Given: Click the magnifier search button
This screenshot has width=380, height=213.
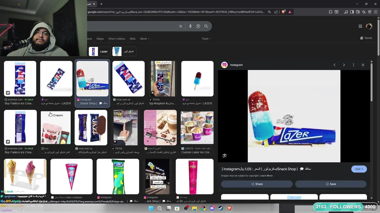Looking at the screenshot, I should click(x=206, y=26).
